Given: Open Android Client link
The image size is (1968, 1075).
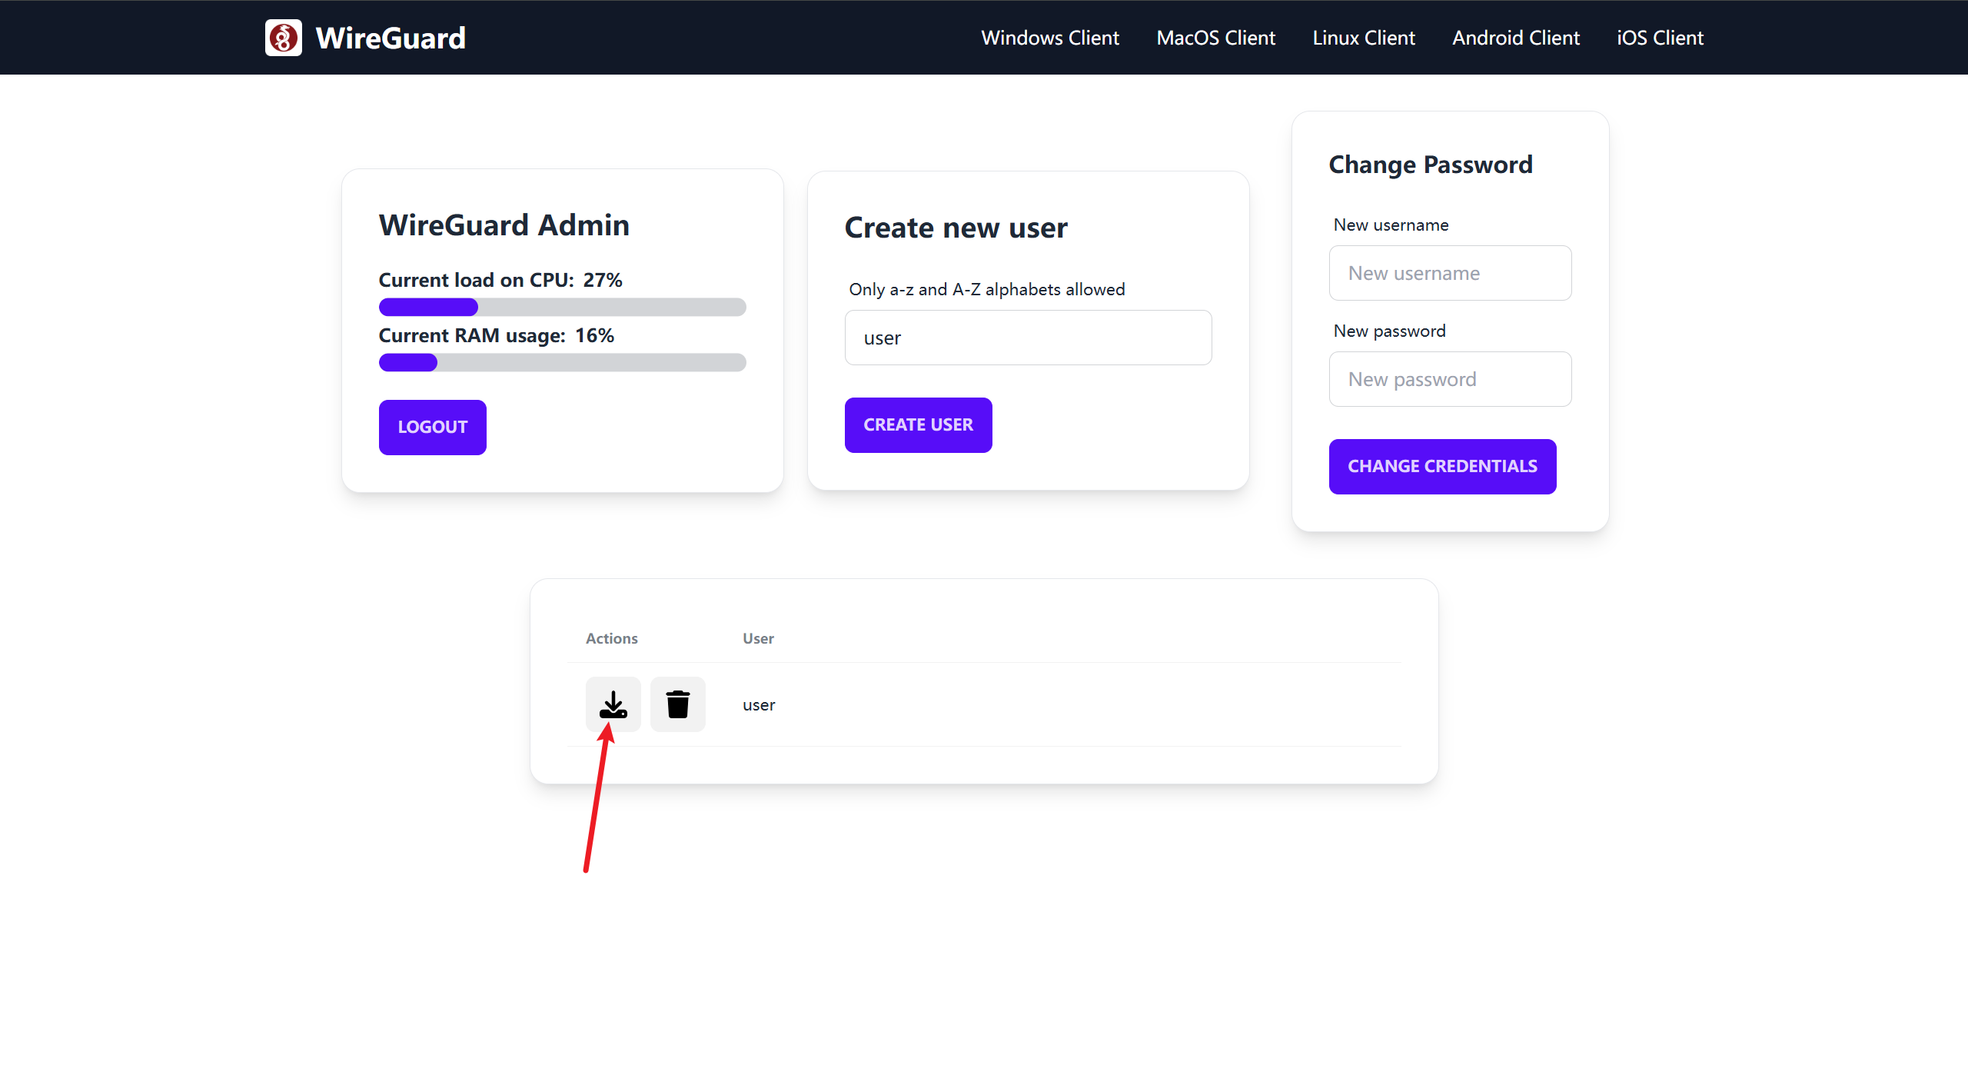Looking at the screenshot, I should [x=1515, y=38].
